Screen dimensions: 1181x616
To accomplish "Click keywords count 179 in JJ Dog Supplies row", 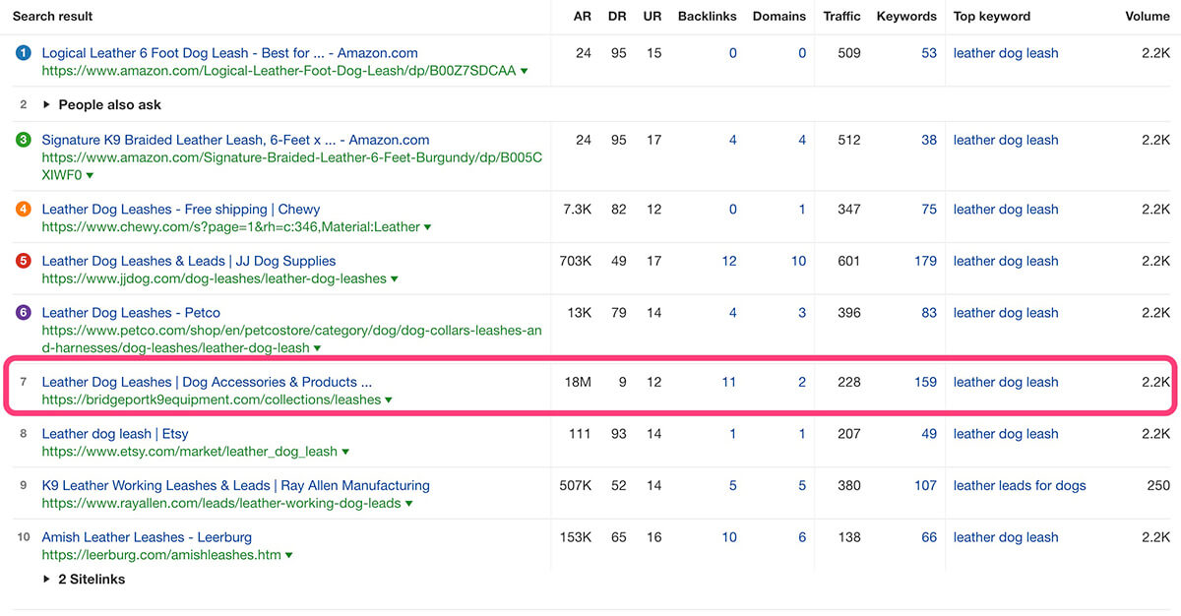I will 925,261.
